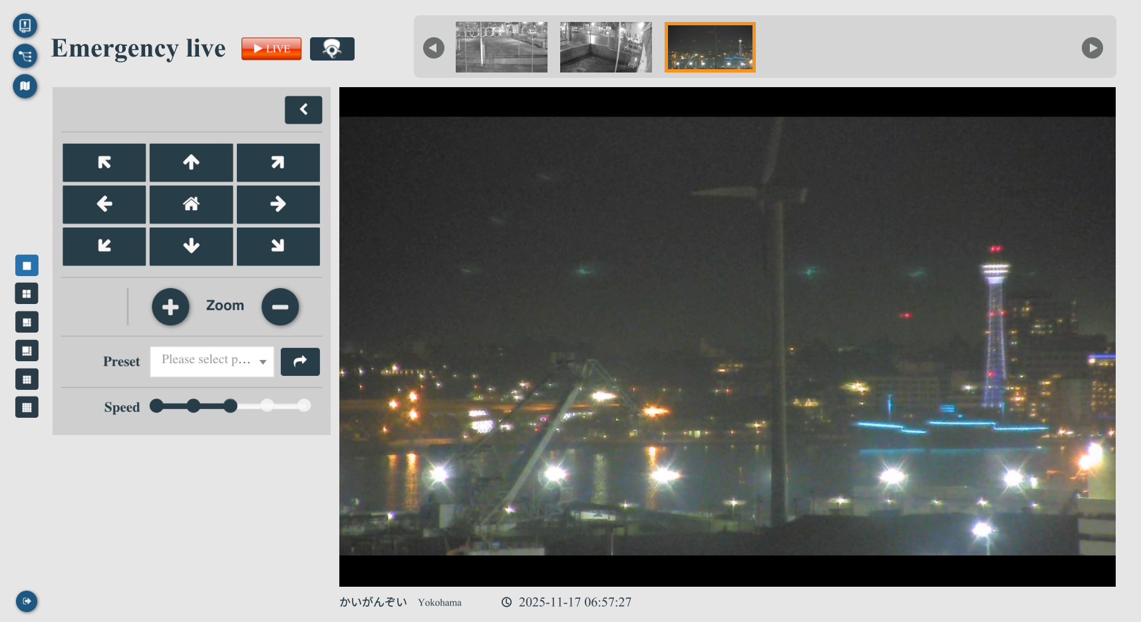Show previous camera thumbnails
This screenshot has width=1141, height=622.
434,48
